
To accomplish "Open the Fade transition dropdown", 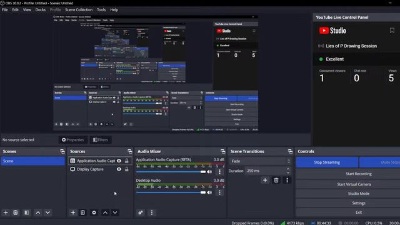I will [261, 161].
